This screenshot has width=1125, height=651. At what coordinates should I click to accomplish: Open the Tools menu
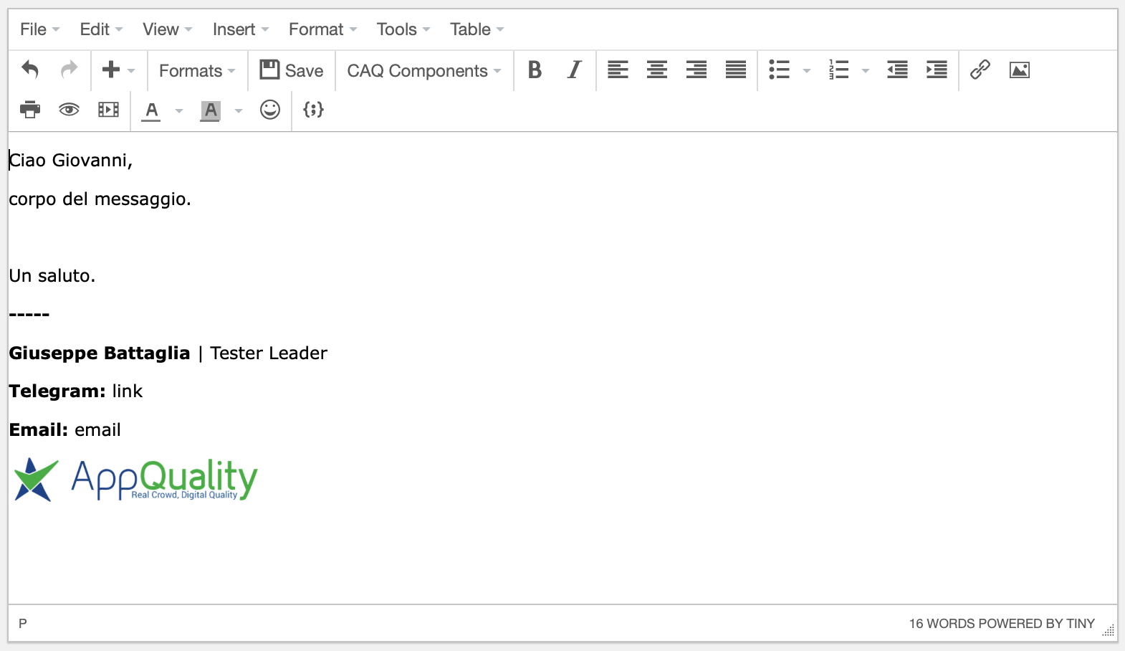403,29
